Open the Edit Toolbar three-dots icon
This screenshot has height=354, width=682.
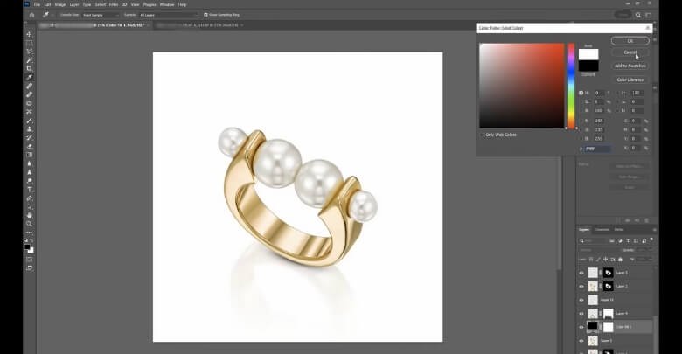point(29,233)
